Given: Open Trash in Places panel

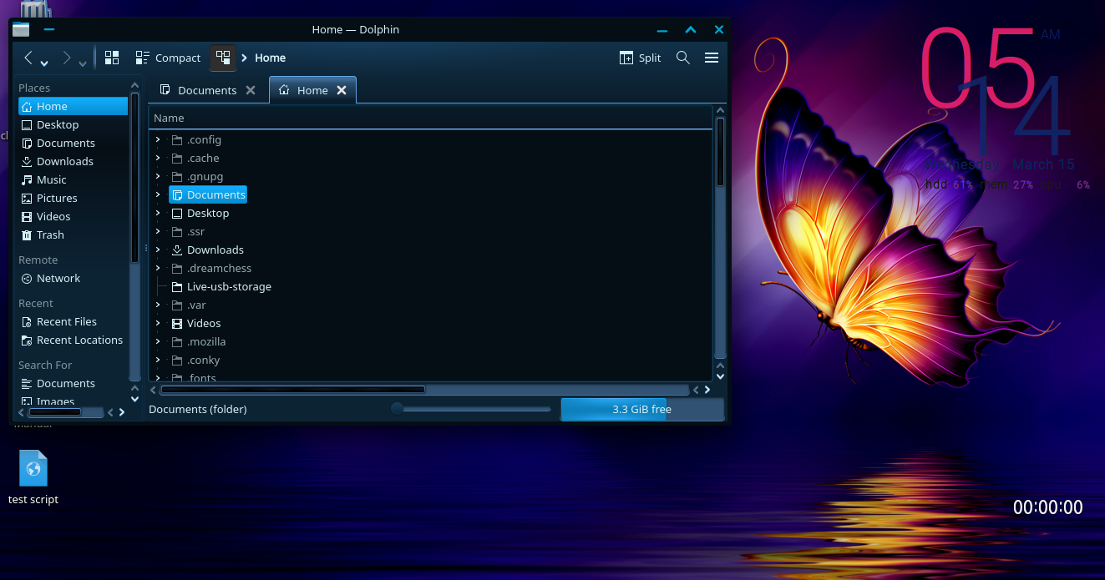Looking at the screenshot, I should pos(50,235).
